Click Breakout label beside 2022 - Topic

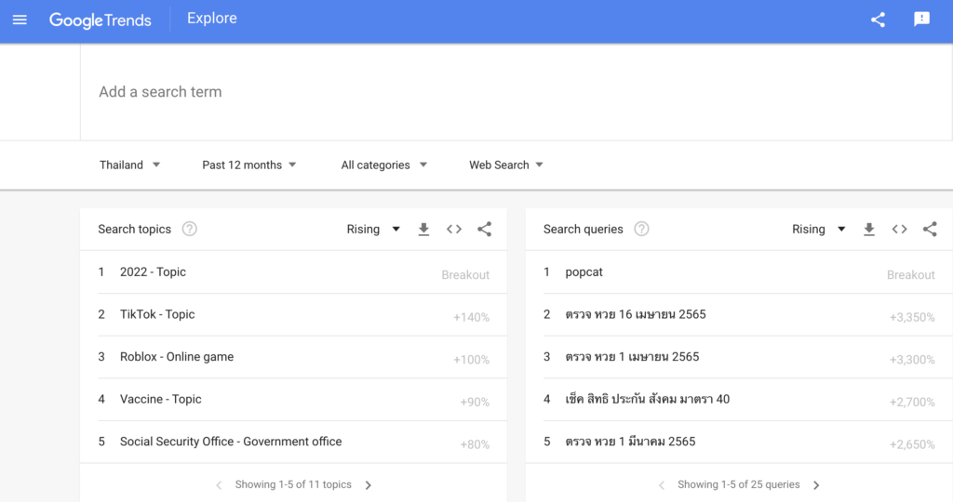[465, 275]
